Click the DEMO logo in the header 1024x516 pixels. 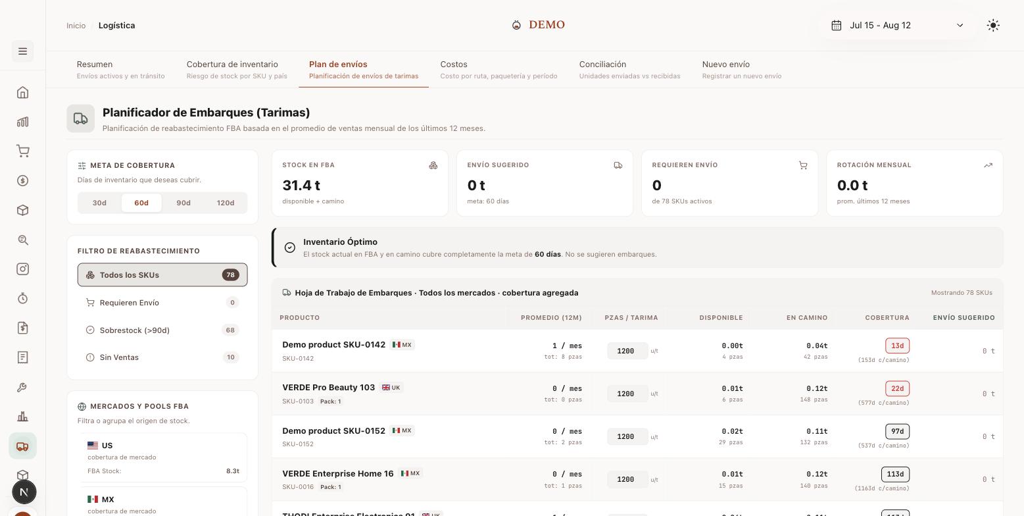click(539, 25)
